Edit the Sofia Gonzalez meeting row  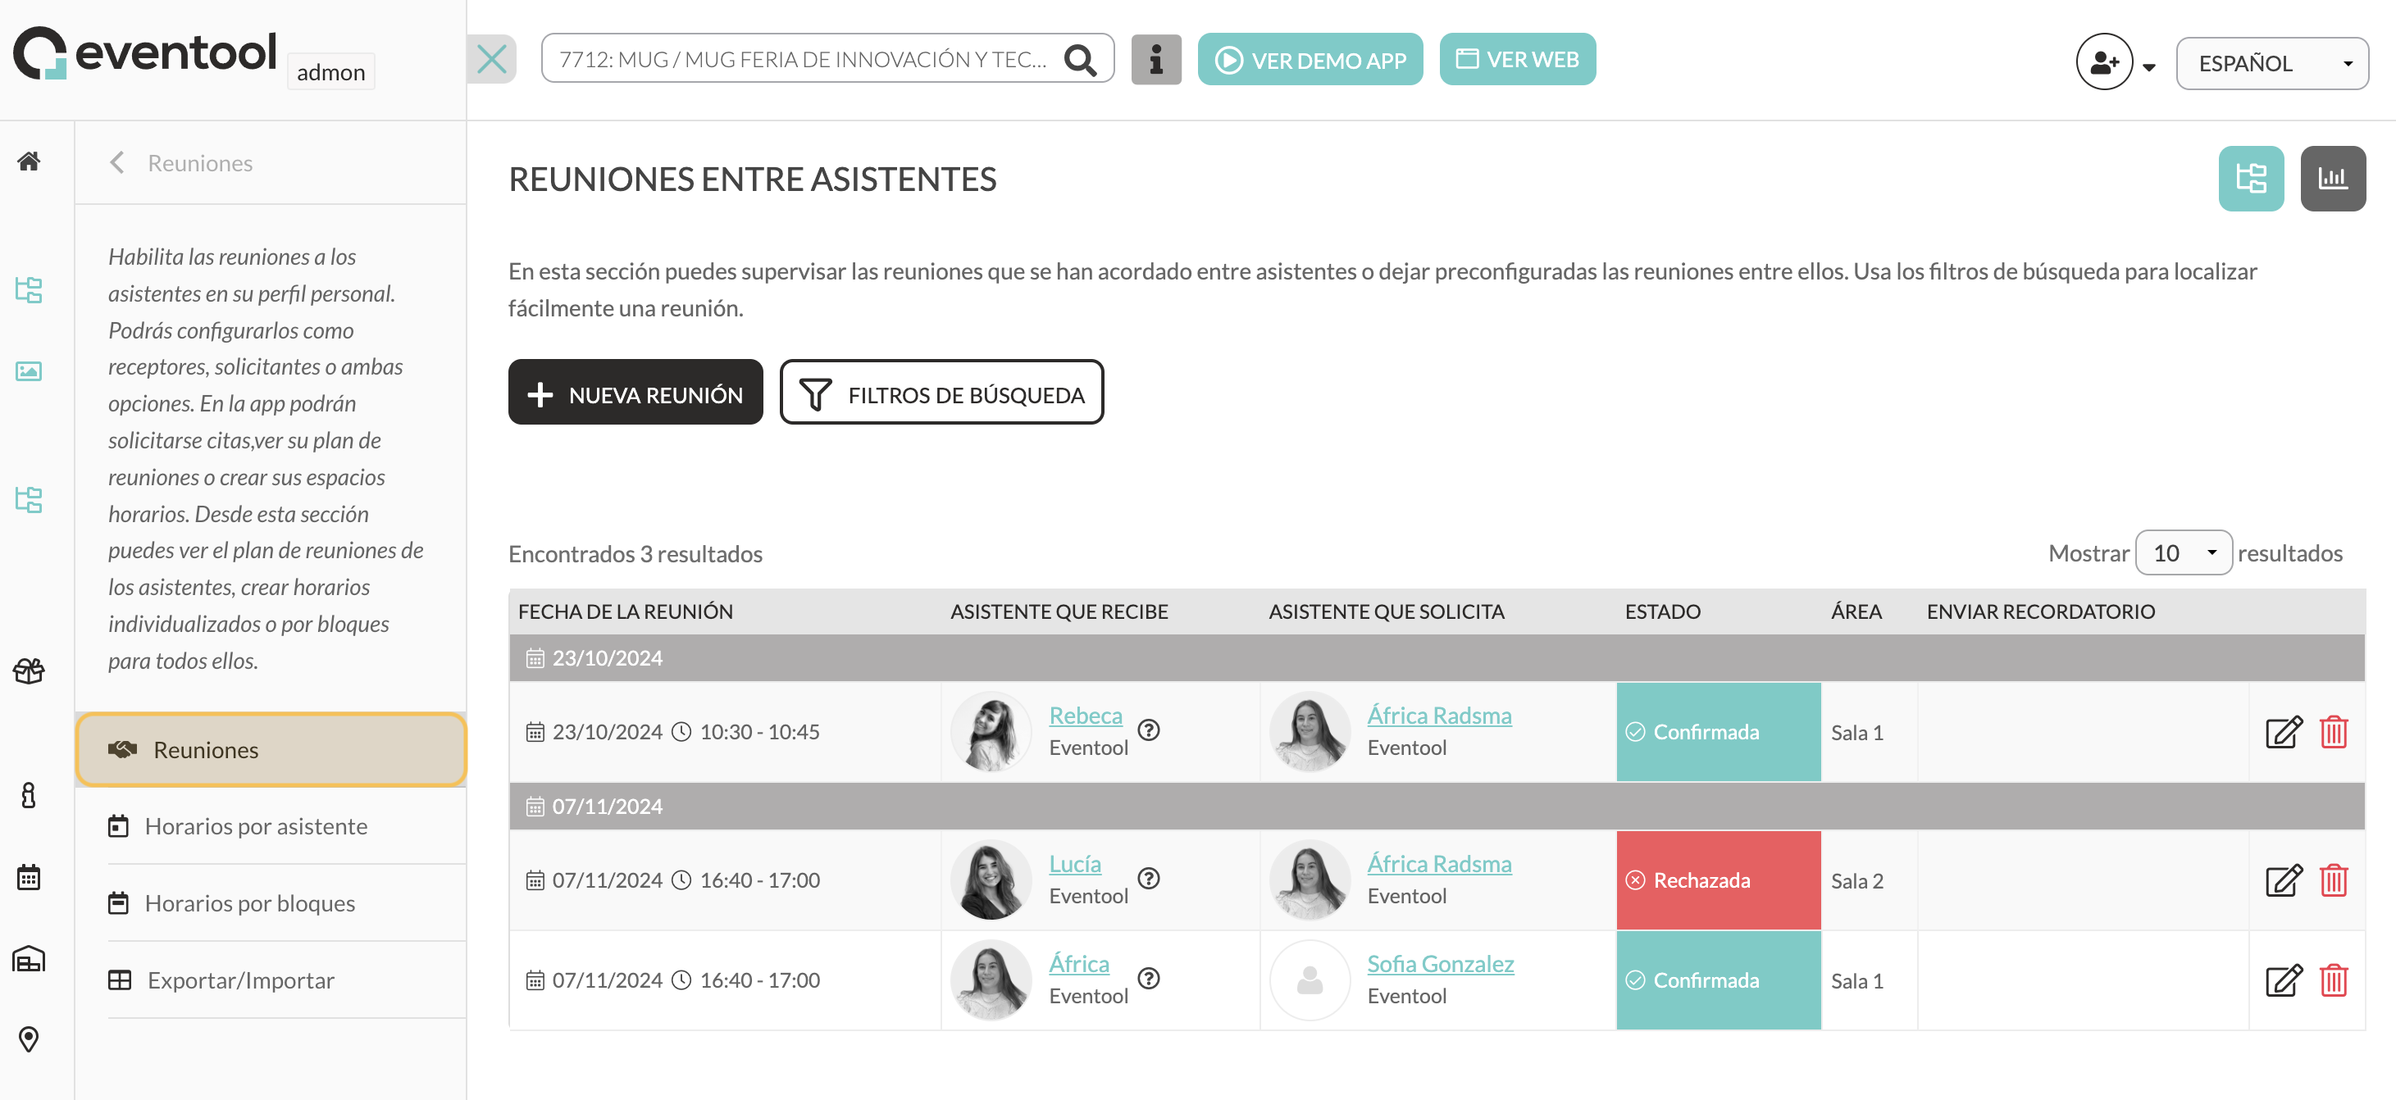coord(2284,981)
